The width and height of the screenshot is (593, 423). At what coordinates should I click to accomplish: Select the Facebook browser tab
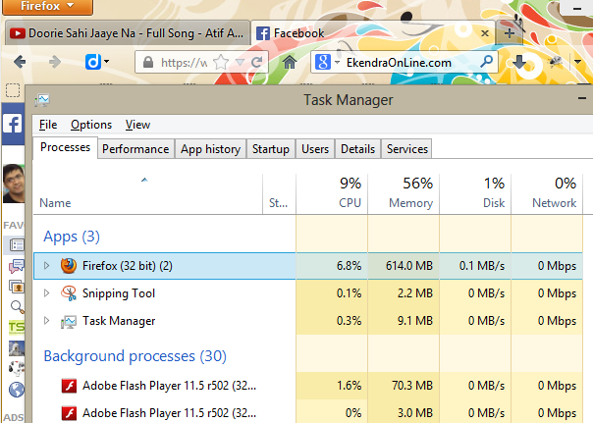point(374,33)
